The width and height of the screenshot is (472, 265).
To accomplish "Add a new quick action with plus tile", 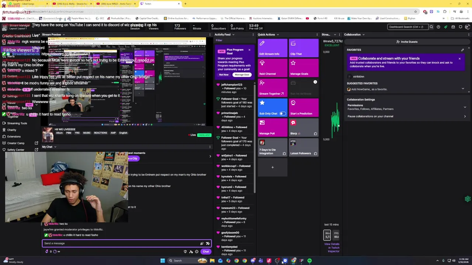I will (273, 167).
